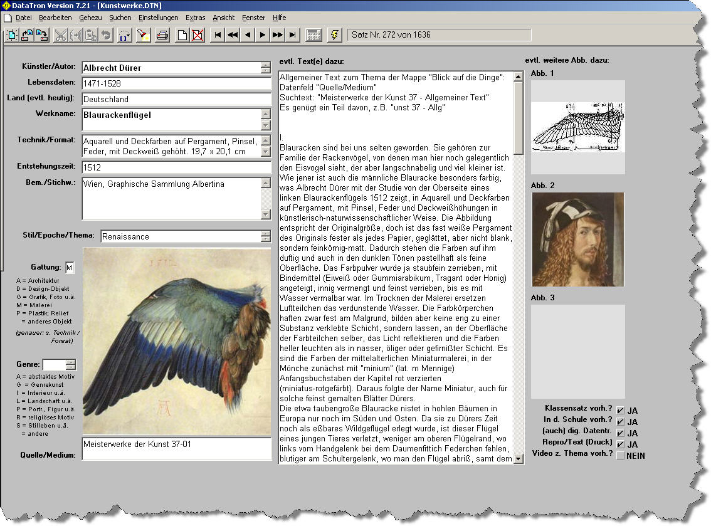
Task: Open the Stil/Epoche/Thema dropdown
Action: click(x=266, y=236)
